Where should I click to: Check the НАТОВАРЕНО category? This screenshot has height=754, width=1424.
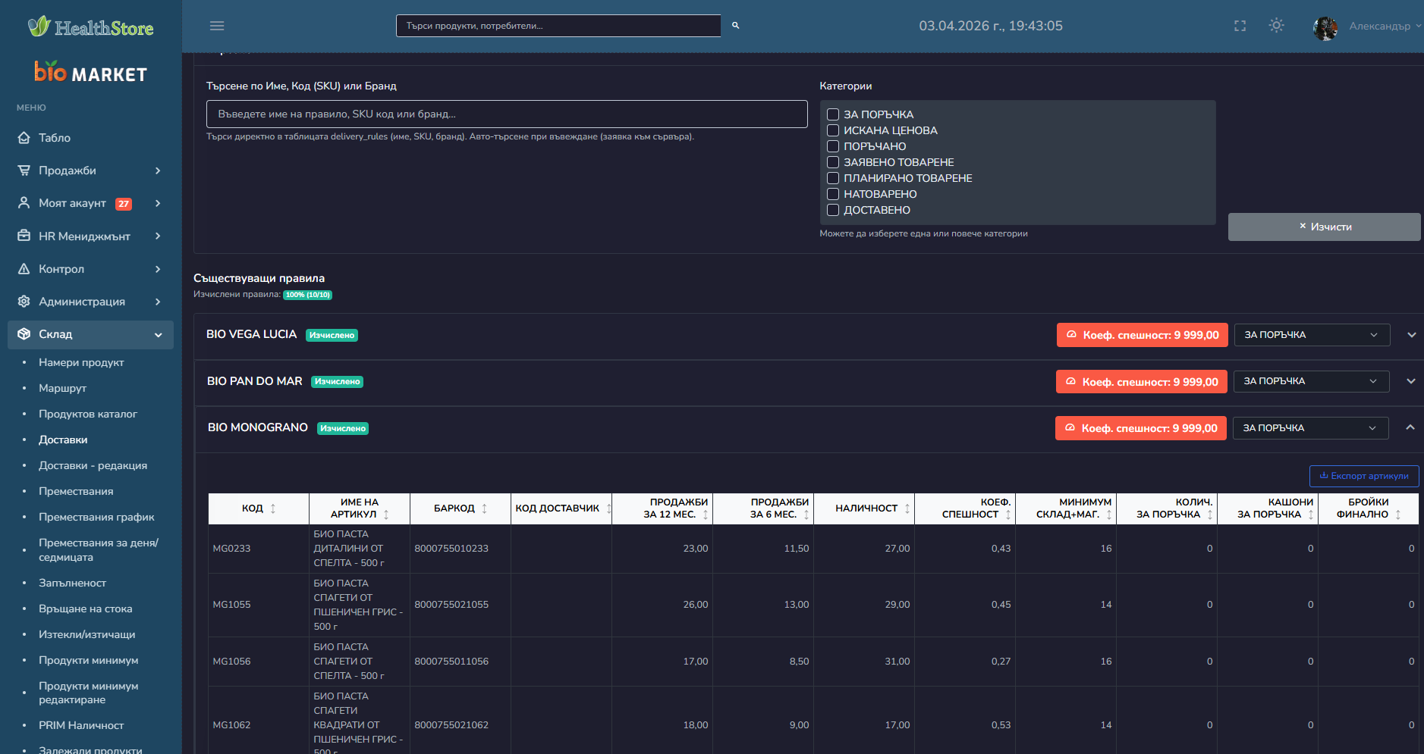pyautogui.click(x=833, y=194)
